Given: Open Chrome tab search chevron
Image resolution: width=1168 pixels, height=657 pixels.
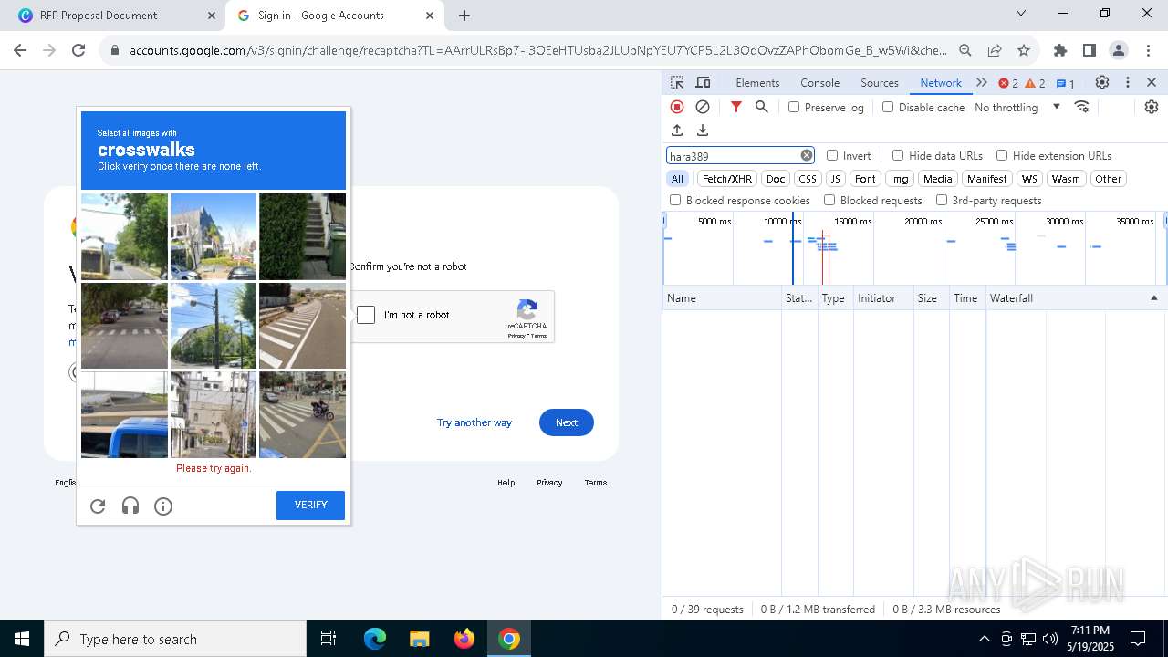Looking at the screenshot, I should point(1021,14).
